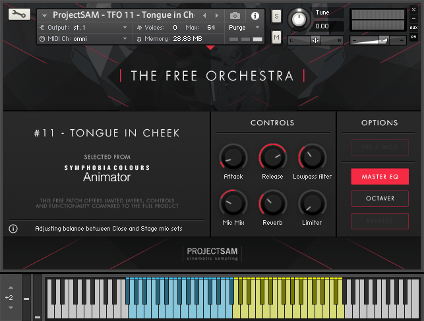Mute the instrument with M button
This screenshot has width=424, height=321.
[276, 37]
